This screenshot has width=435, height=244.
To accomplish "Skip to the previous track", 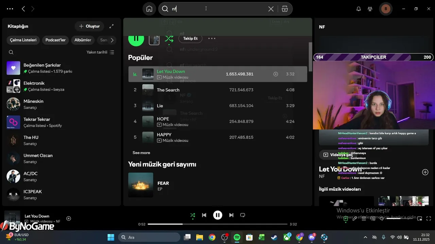I will [204, 215].
